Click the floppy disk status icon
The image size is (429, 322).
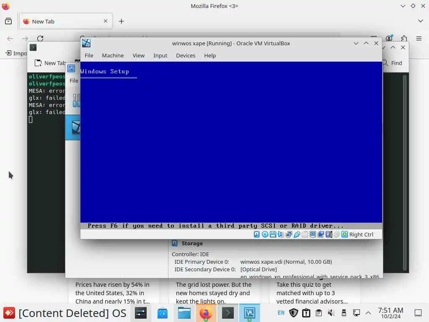point(273,234)
